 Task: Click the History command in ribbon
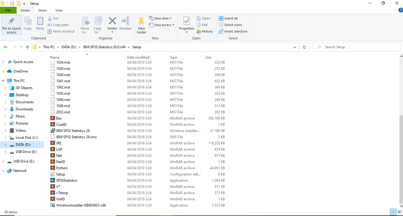204,31
